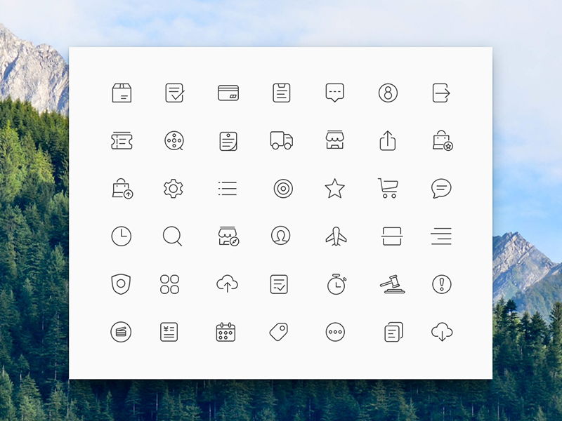Select the auction gavel icon
Image resolution: width=562 pixels, height=421 pixels.
point(392,284)
